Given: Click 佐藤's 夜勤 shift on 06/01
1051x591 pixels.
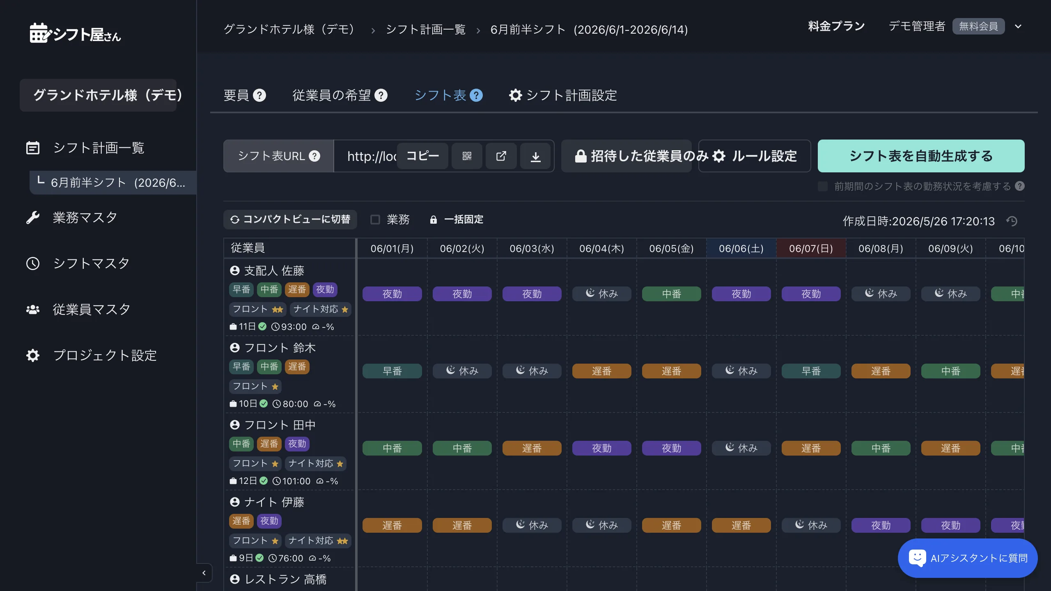Looking at the screenshot, I should [392, 294].
